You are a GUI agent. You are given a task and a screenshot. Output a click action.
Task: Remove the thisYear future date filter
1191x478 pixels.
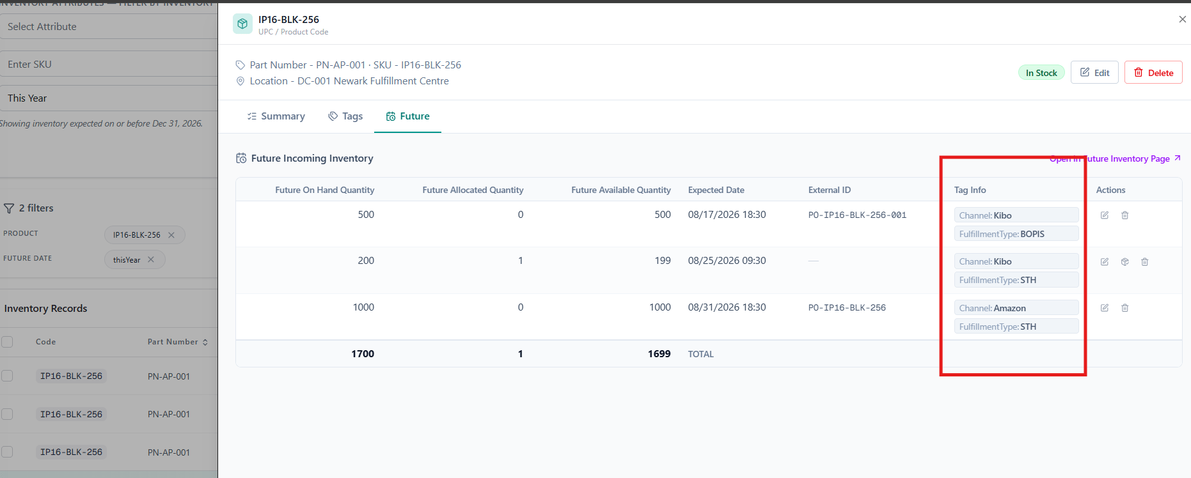[151, 259]
